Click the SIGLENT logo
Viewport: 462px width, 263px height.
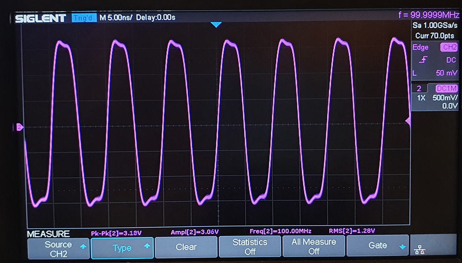41,18
